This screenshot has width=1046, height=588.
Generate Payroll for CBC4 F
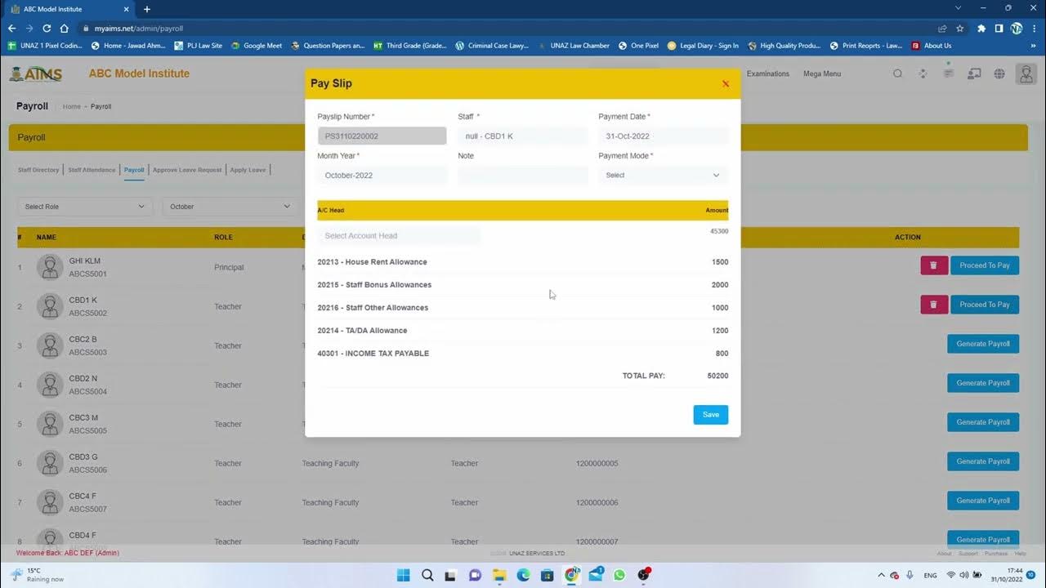pyautogui.click(x=983, y=501)
